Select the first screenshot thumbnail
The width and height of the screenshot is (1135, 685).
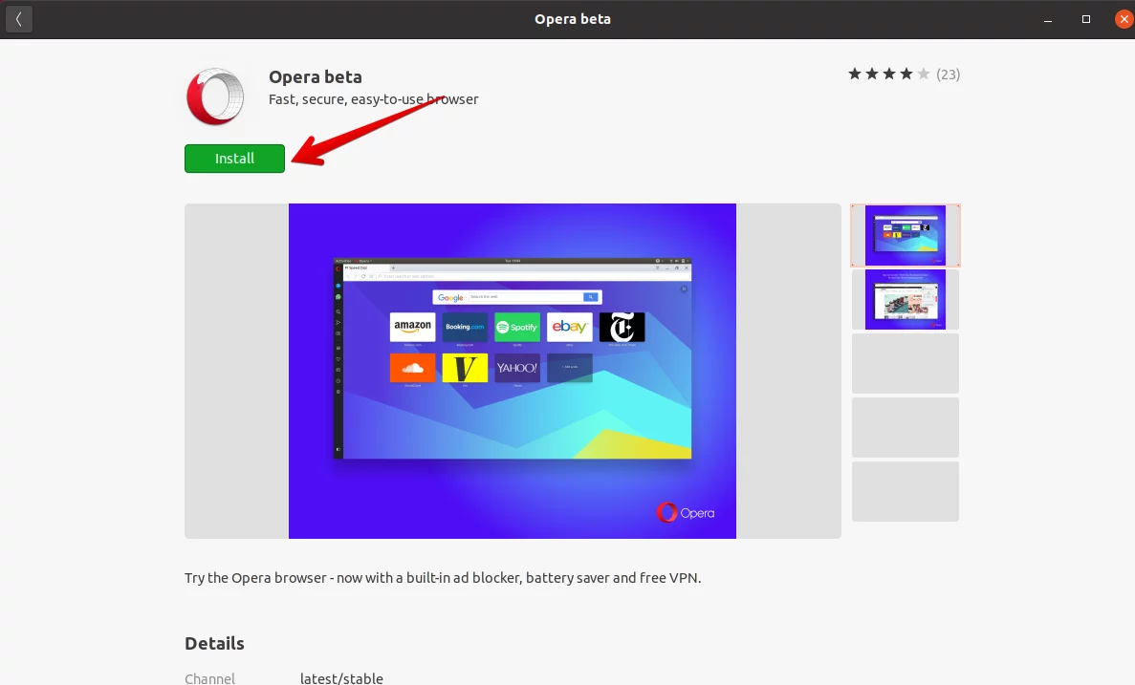906,235
